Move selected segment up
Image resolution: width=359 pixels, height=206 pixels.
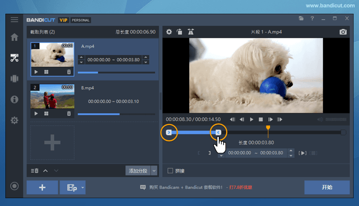tap(46, 171)
